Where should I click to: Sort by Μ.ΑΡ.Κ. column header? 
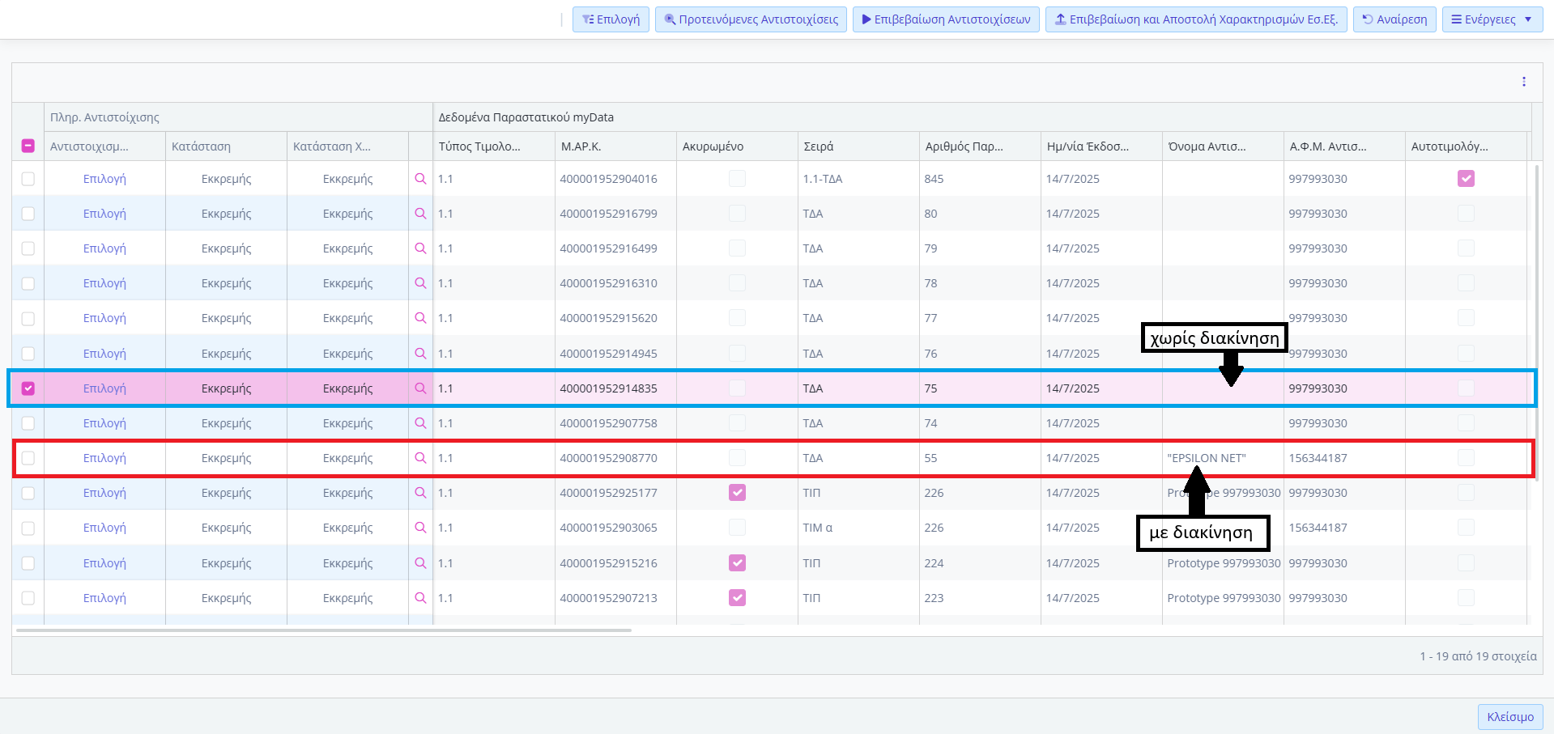click(615, 146)
